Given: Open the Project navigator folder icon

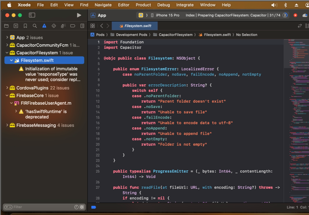Looking at the screenshot, I should [6, 26].
